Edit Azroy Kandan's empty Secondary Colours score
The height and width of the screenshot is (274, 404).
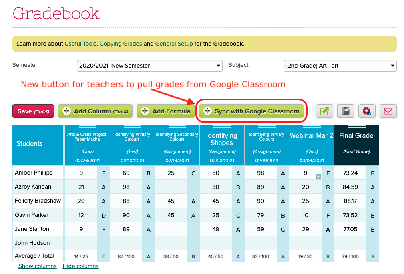171,187
